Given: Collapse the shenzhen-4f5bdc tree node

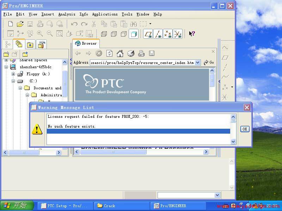Looking at the screenshot, I should point(6,67).
